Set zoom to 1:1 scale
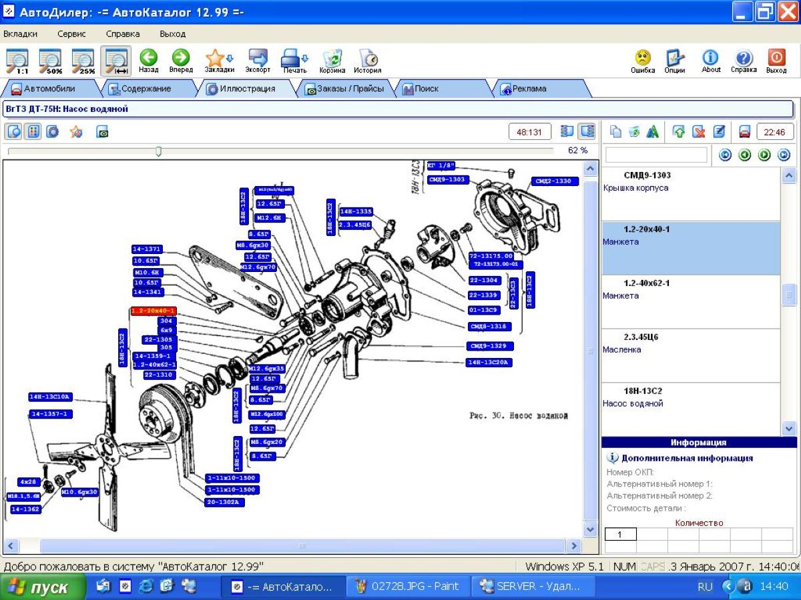Screen dimensions: 801x600 [17, 61]
